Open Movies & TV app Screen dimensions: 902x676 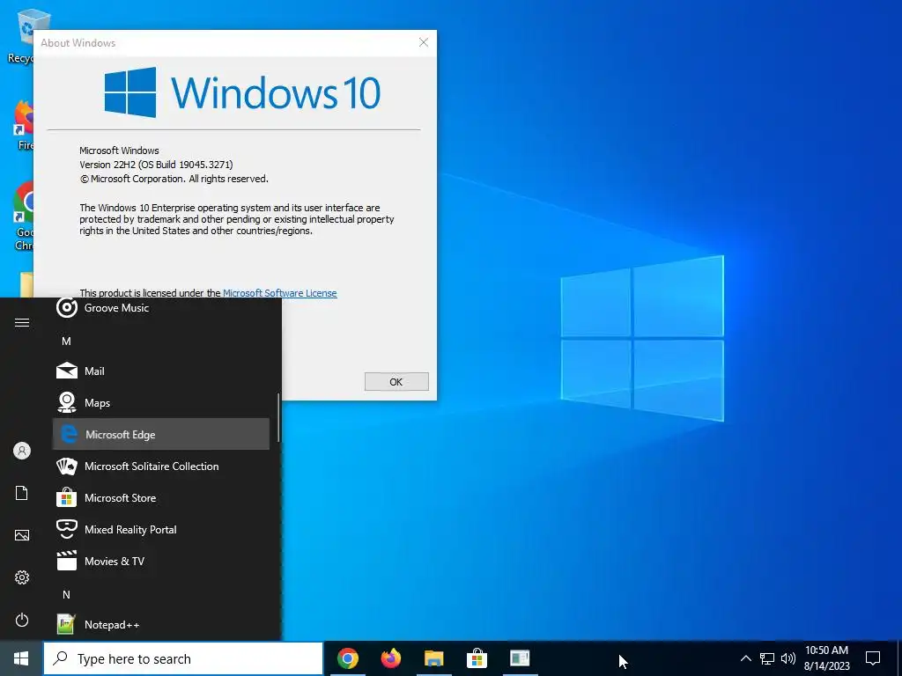(x=161, y=561)
